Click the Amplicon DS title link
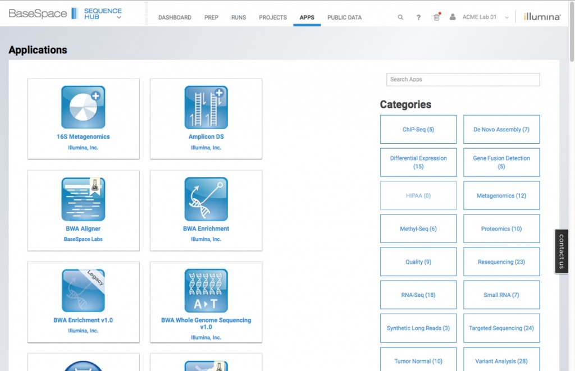Image resolution: width=575 pixels, height=371 pixels. tap(206, 137)
